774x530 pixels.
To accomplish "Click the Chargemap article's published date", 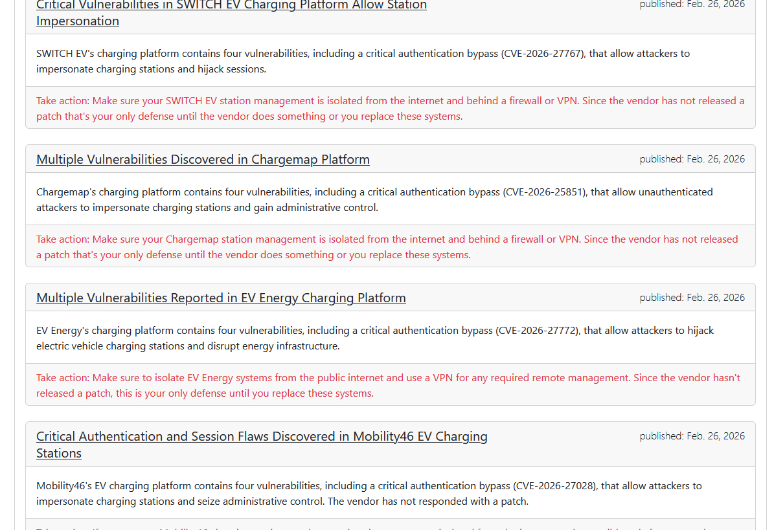I will [692, 159].
